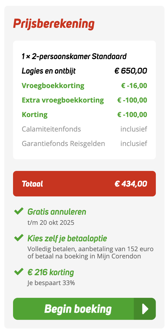
Task: Expand the Prijsberekening details panel
Action: click(x=54, y=24)
